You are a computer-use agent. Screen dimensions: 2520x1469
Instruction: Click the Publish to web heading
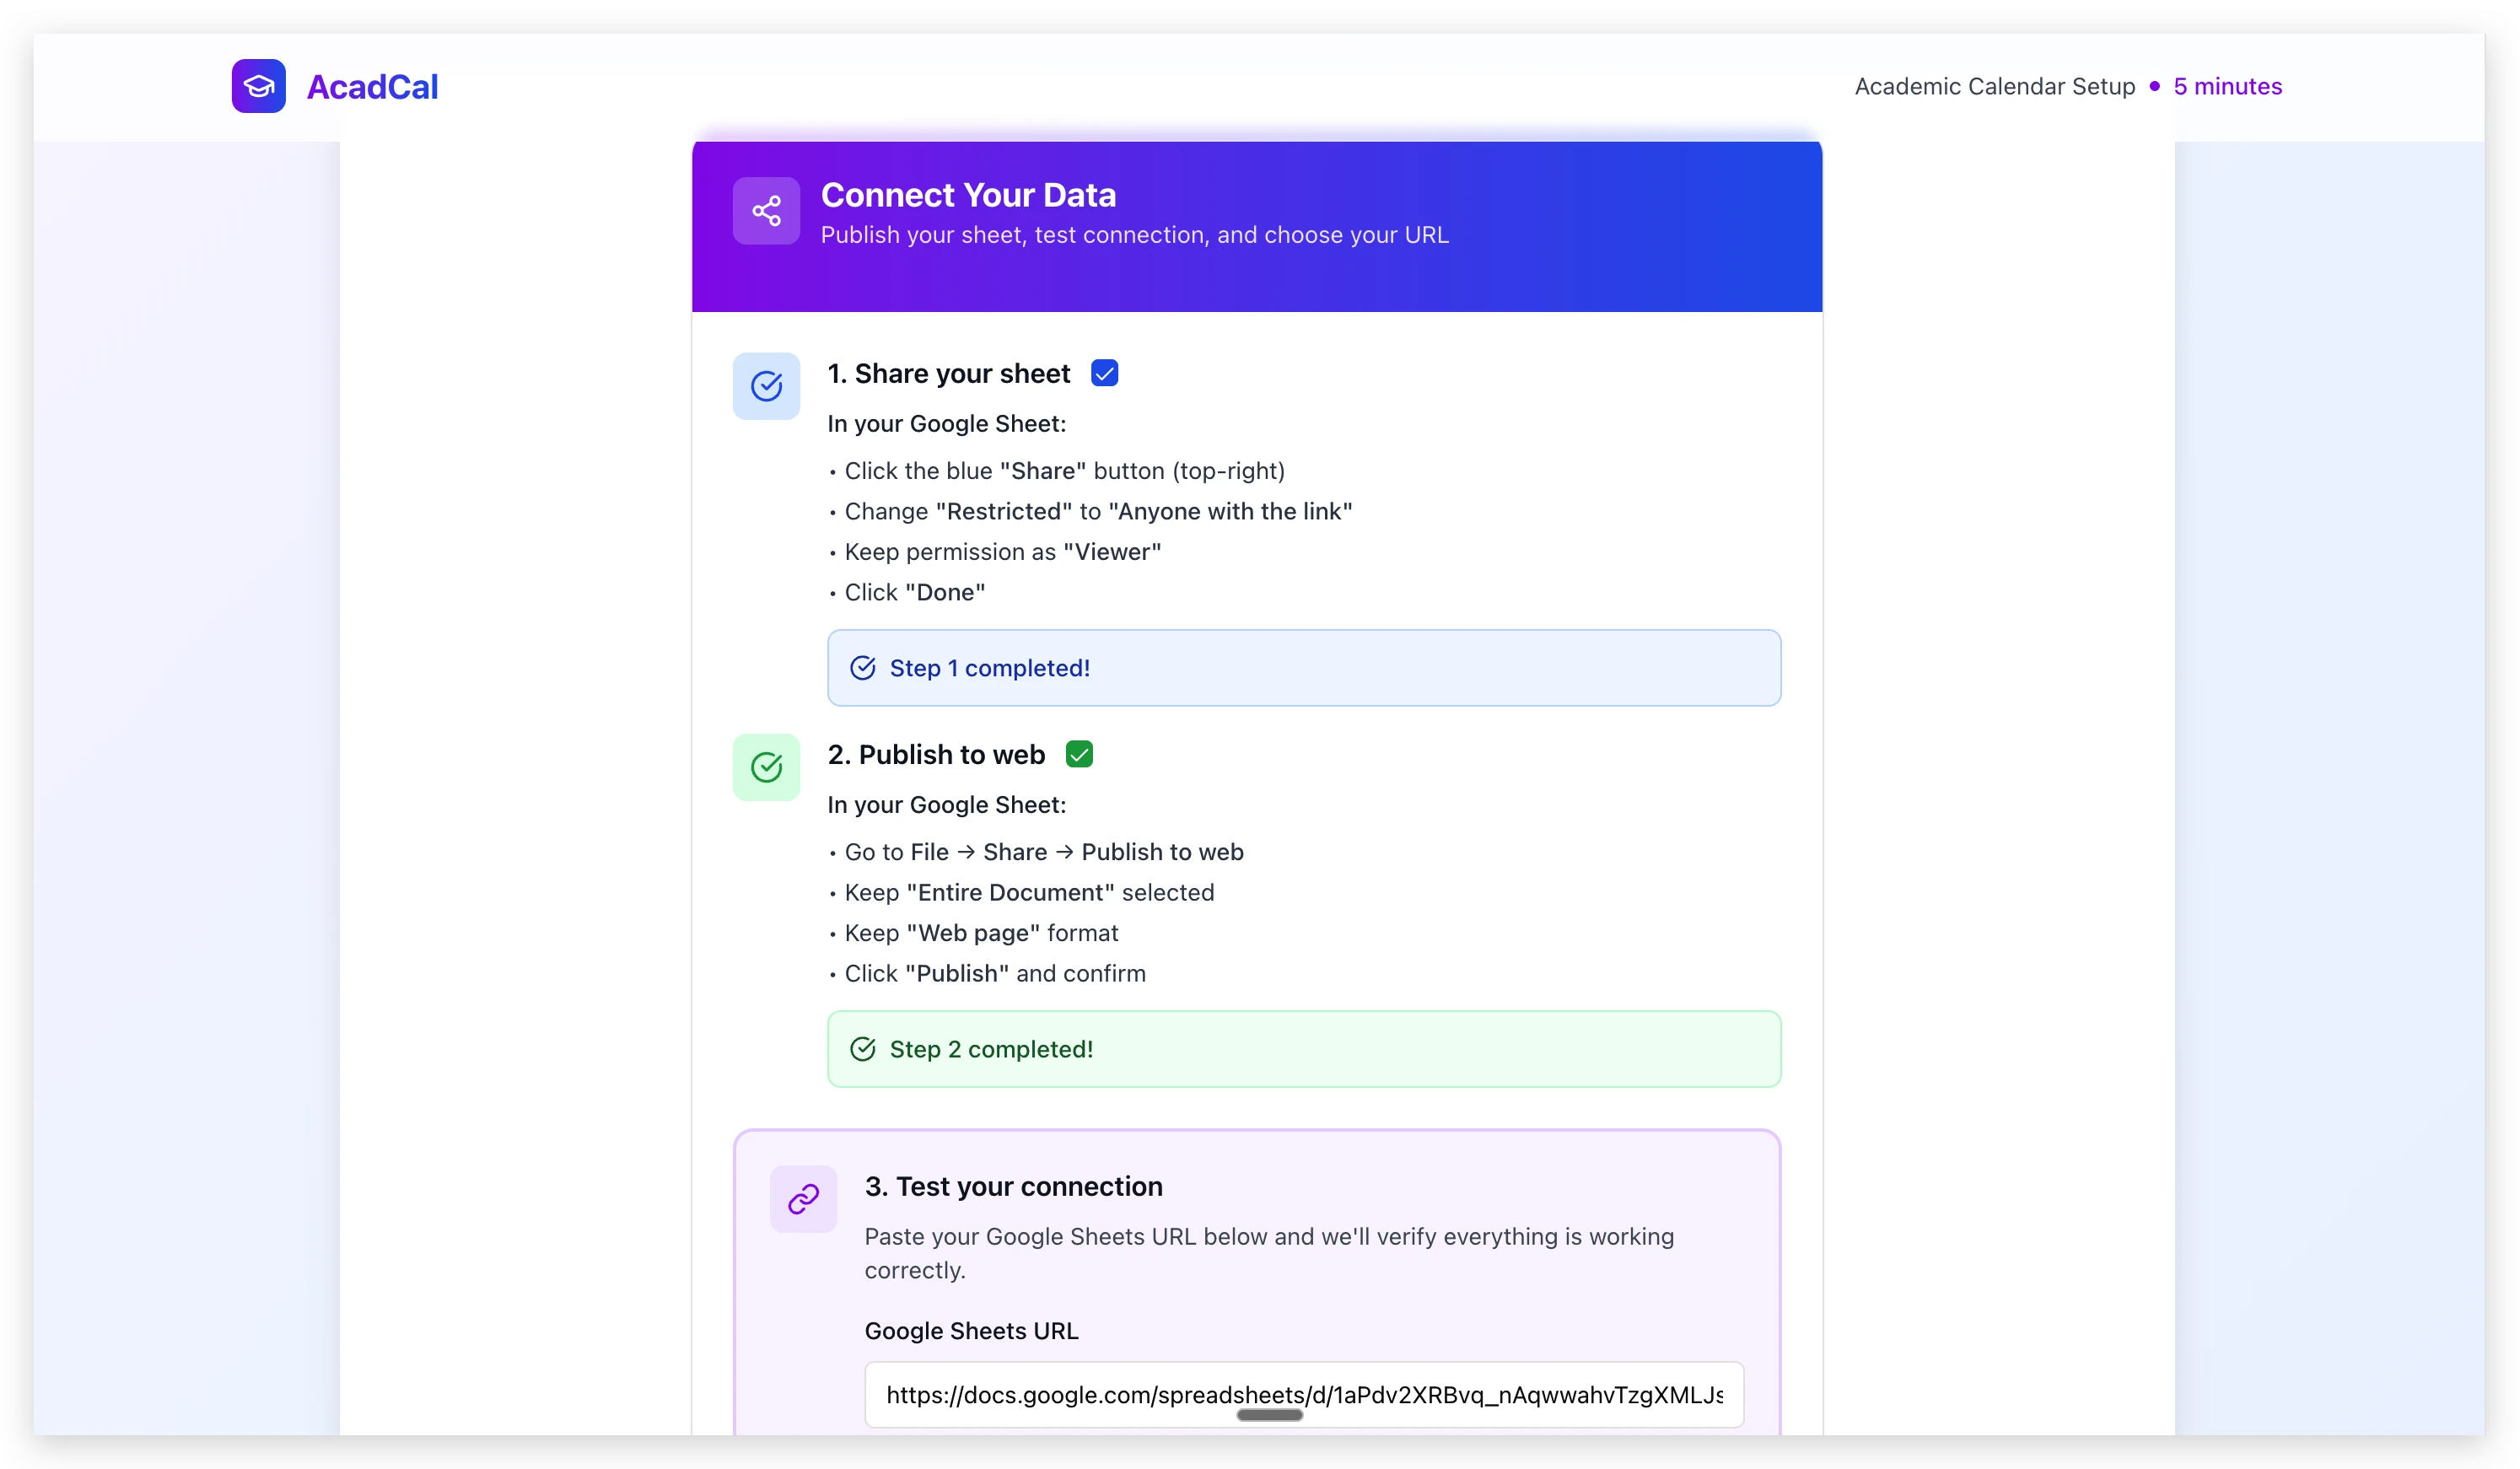click(x=936, y=754)
